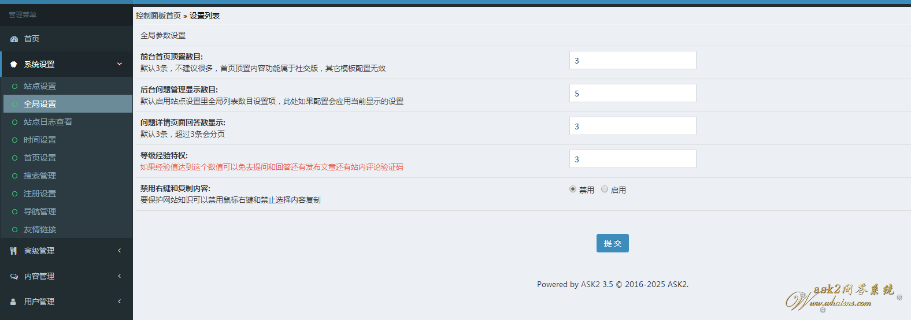
Task: Expand the 高级管理 menu arrow
Action: coord(120,251)
